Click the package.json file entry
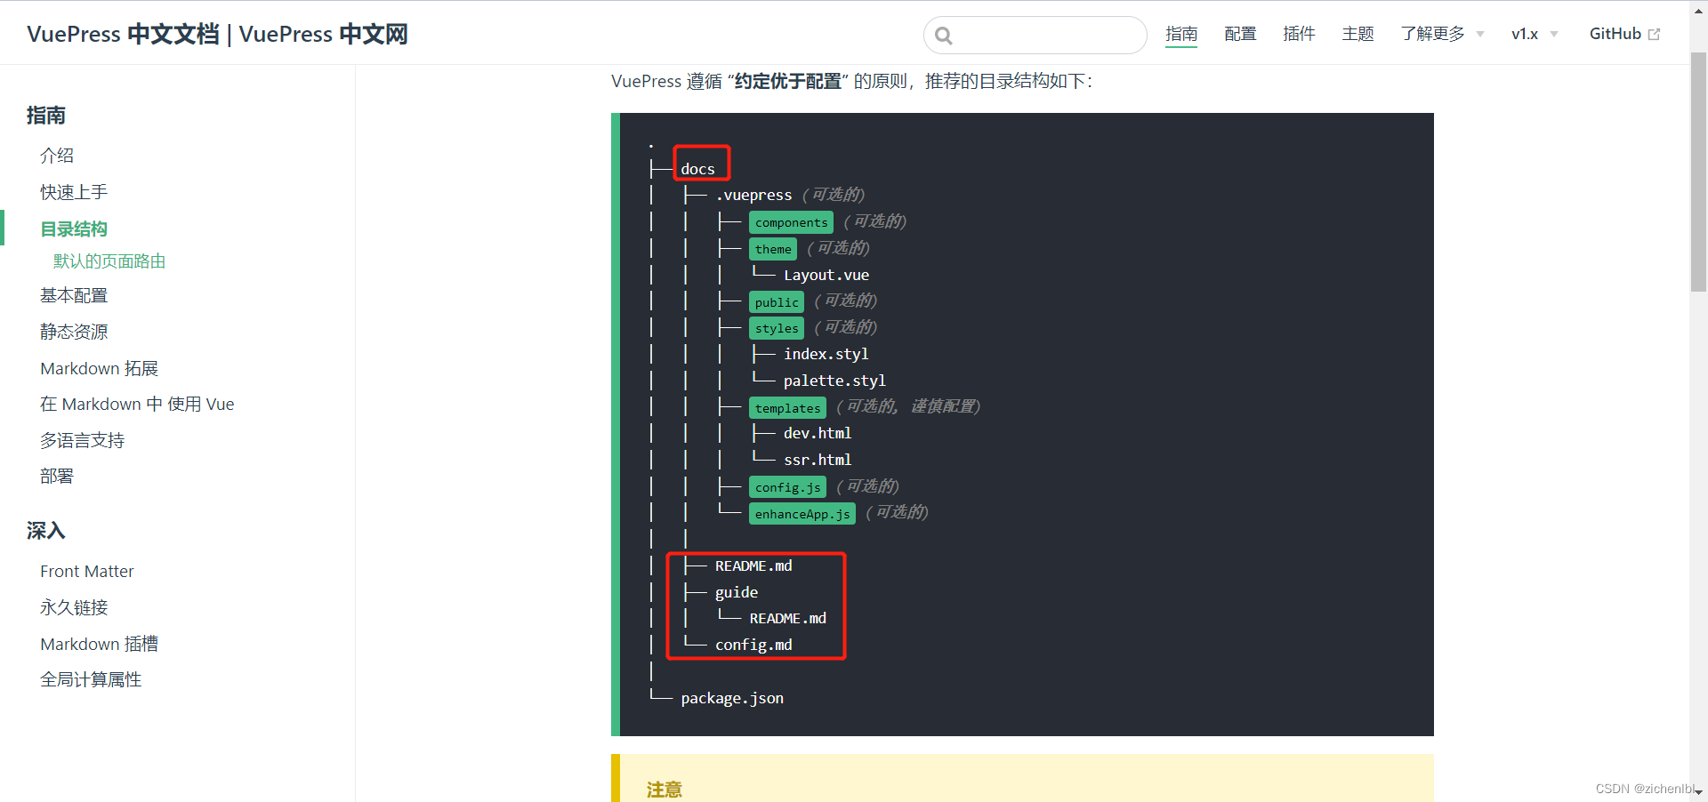The image size is (1708, 802). coord(732,698)
